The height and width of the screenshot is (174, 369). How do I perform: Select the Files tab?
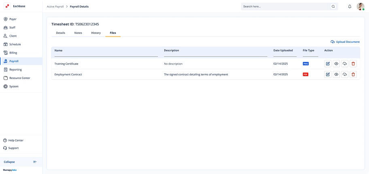click(113, 33)
